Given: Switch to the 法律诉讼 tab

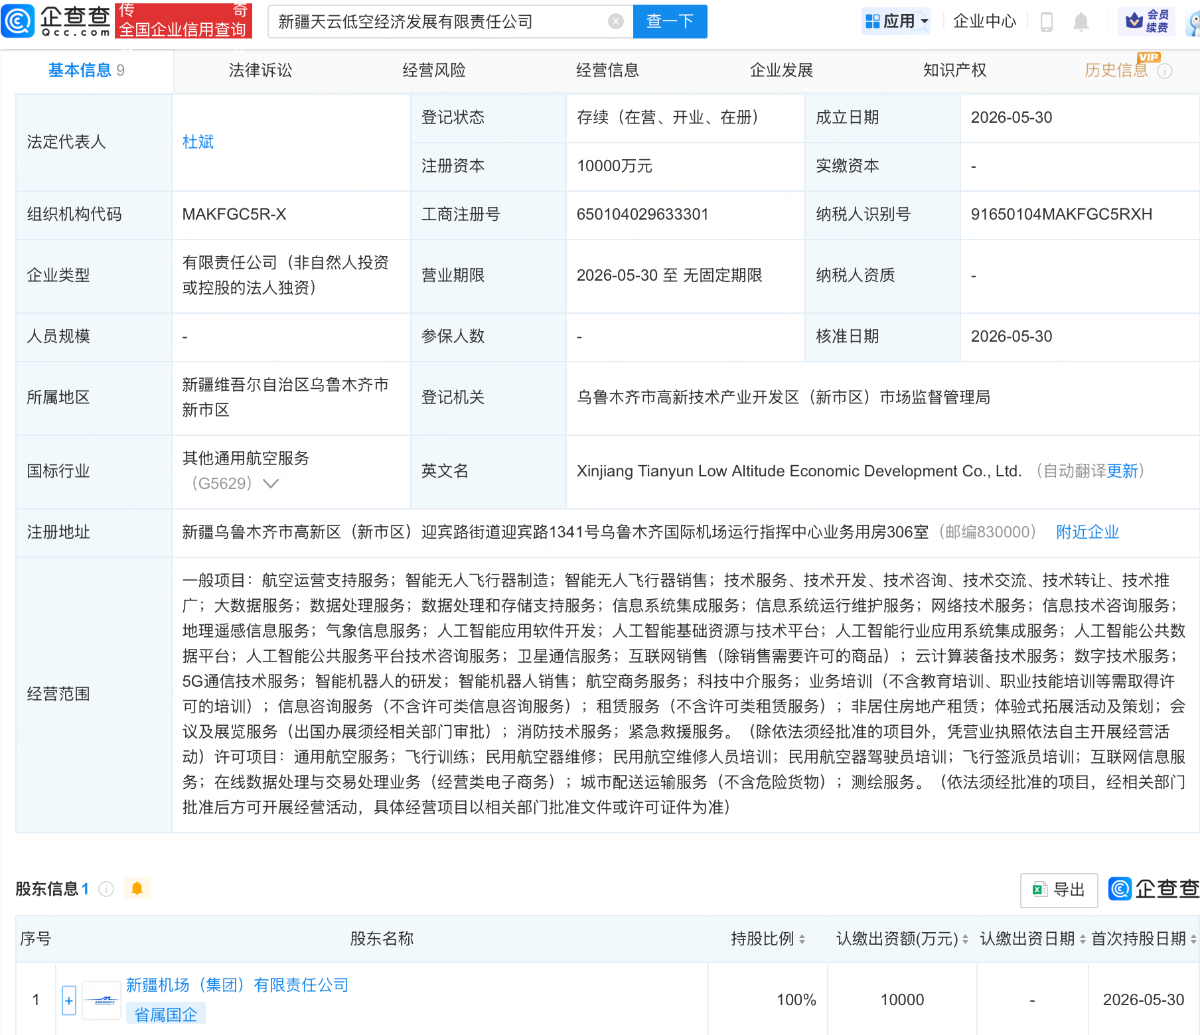Looking at the screenshot, I should pyautogui.click(x=260, y=70).
